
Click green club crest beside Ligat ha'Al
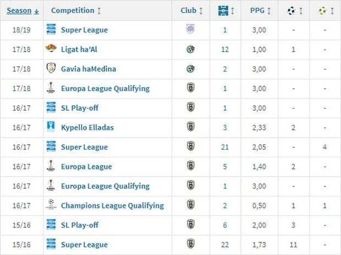[191, 49]
